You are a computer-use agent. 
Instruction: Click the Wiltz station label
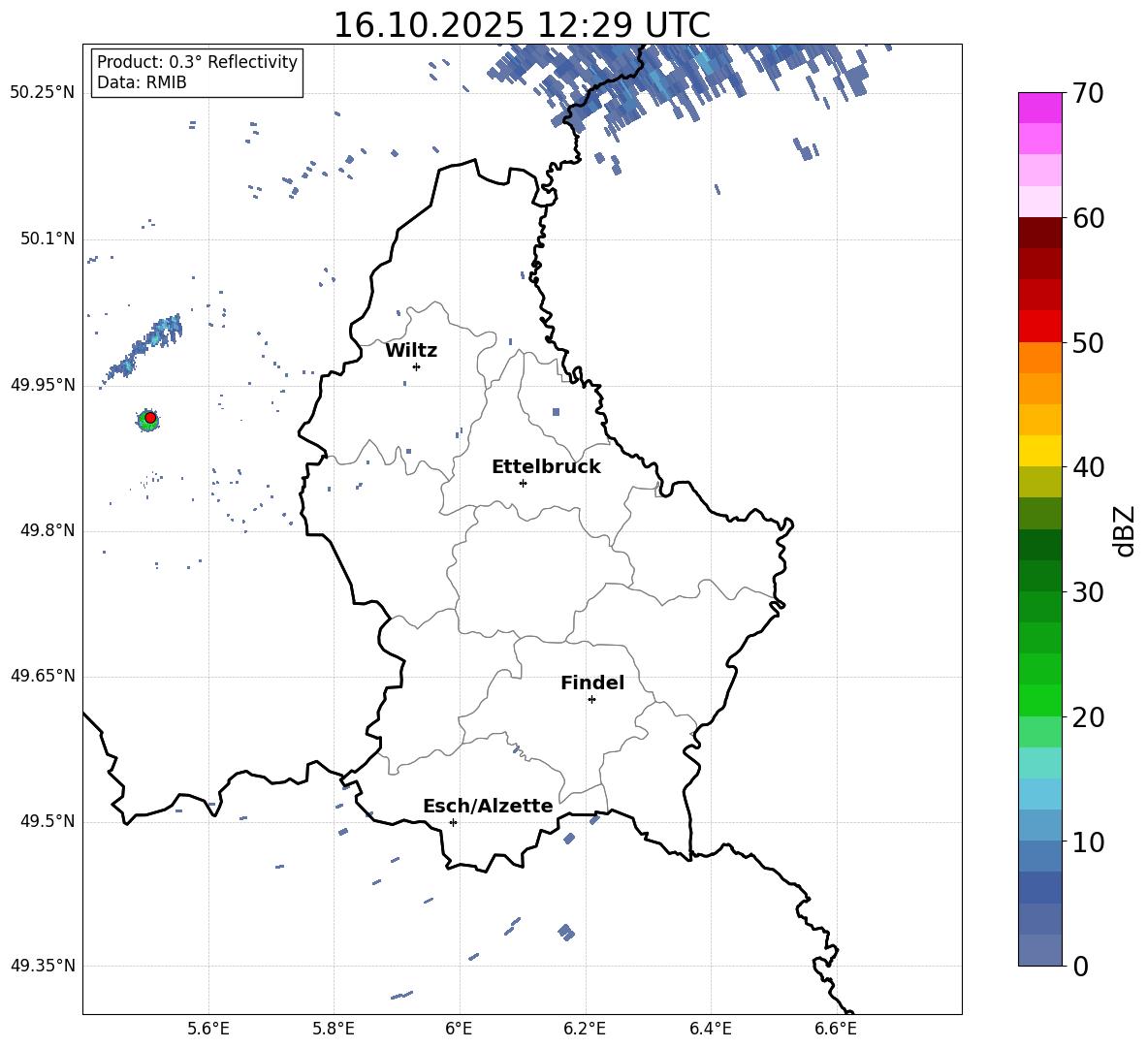point(411,351)
